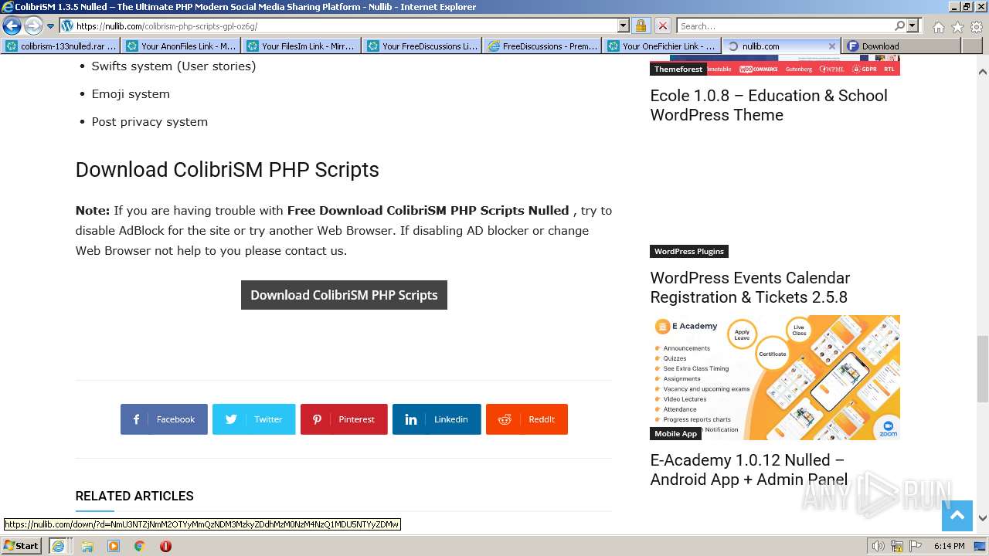Click the Themeforest category tag
This screenshot has width=989, height=556.
(x=678, y=69)
